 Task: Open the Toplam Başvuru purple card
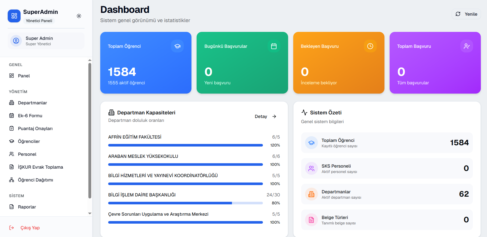[x=435, y=63]
